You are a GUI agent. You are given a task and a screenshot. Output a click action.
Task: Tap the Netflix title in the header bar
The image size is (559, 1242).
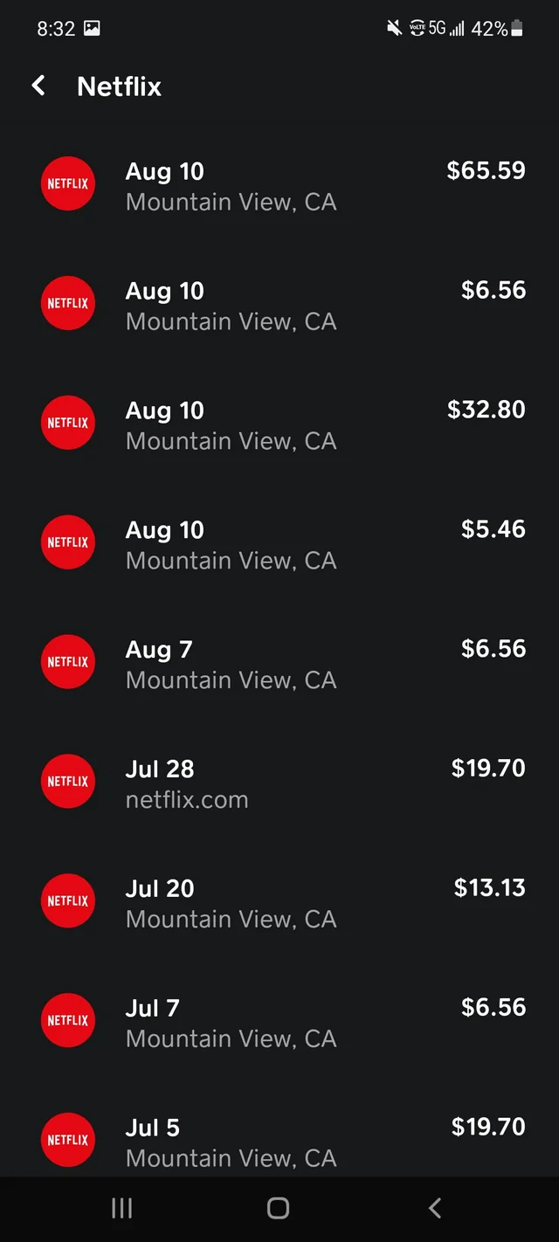pyautogui.click(x=119, y=86)
